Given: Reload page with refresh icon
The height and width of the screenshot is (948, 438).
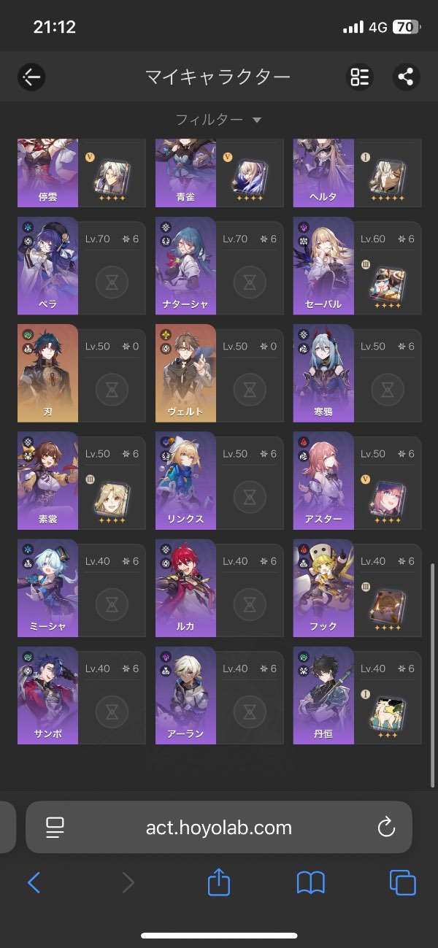Looking at the screenshot, I should (x=385, y=827).
